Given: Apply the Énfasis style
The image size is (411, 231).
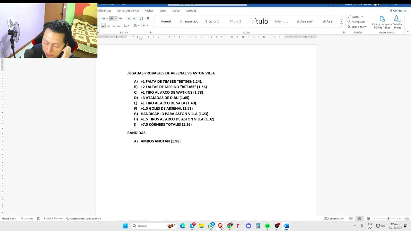Looking at the screenshot, I should (x=328, y=21).
